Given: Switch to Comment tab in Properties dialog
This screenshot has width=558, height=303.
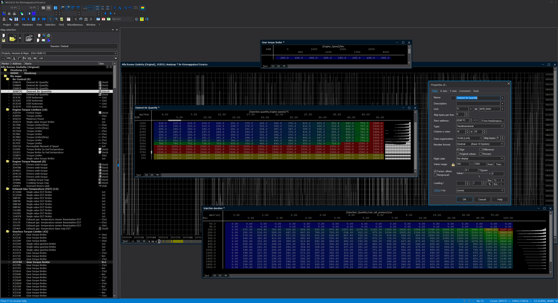Looking at the screenshot, I should [465, 91].
